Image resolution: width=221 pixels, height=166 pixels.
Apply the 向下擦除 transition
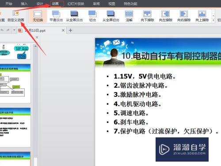click(x=147, y=16)
